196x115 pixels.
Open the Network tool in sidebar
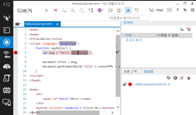coord(7,54)
